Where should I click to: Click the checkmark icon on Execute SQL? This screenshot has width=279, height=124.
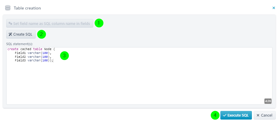click(225, 115)
